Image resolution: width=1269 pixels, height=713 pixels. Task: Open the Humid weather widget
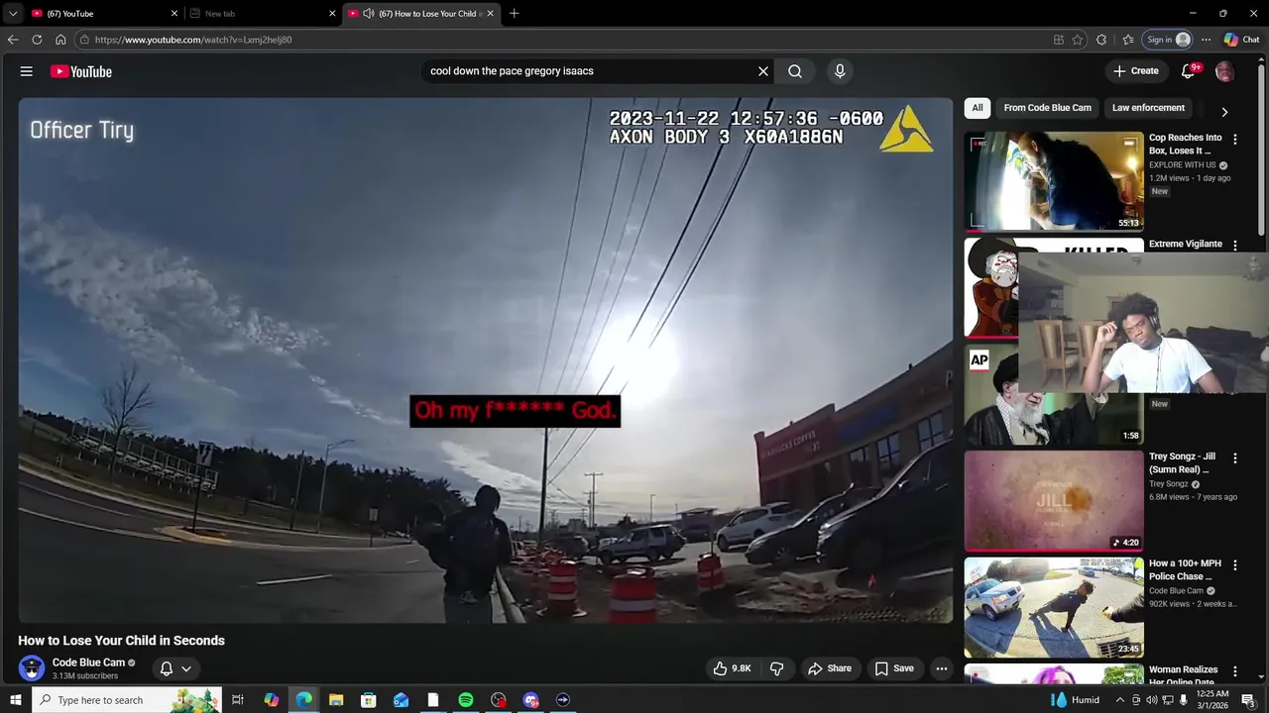1075,700
